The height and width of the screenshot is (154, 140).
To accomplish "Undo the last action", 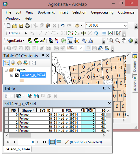I will (63, 26).
